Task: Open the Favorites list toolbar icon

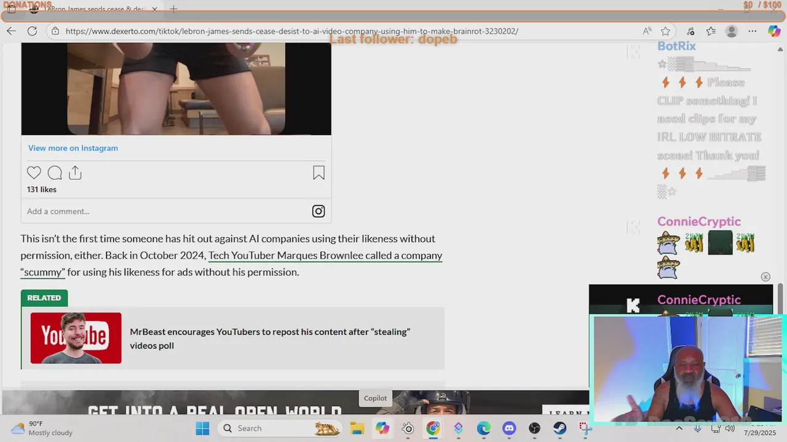Action: [x=711, y=31]
